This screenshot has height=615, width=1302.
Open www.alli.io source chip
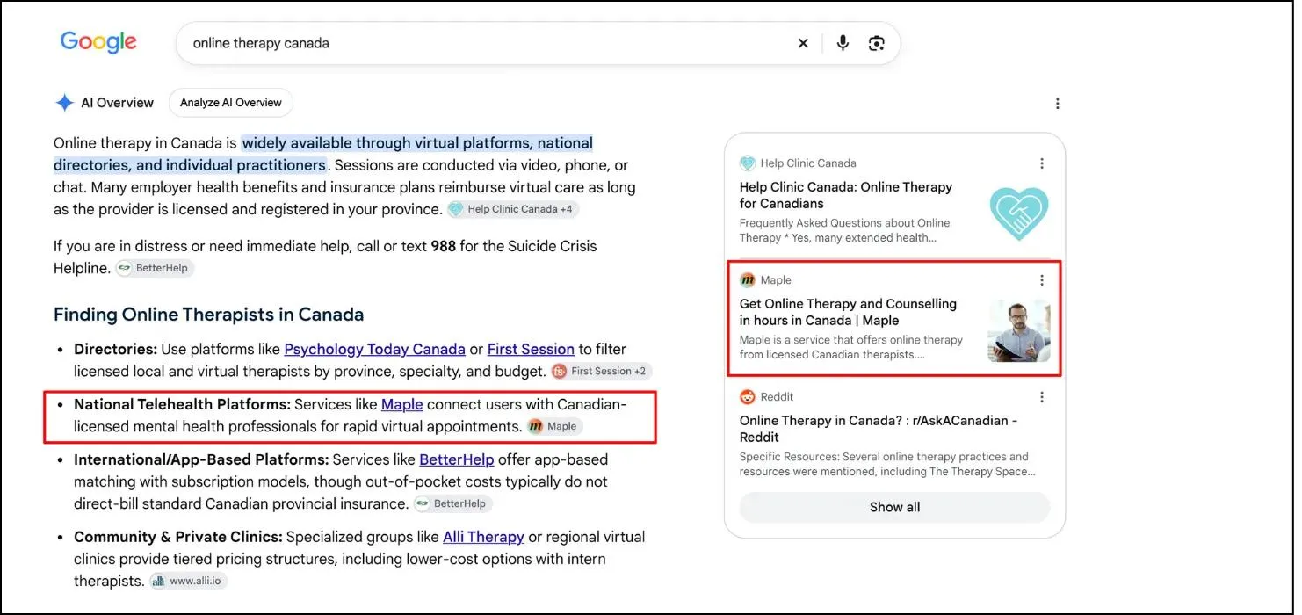point(188,581)
